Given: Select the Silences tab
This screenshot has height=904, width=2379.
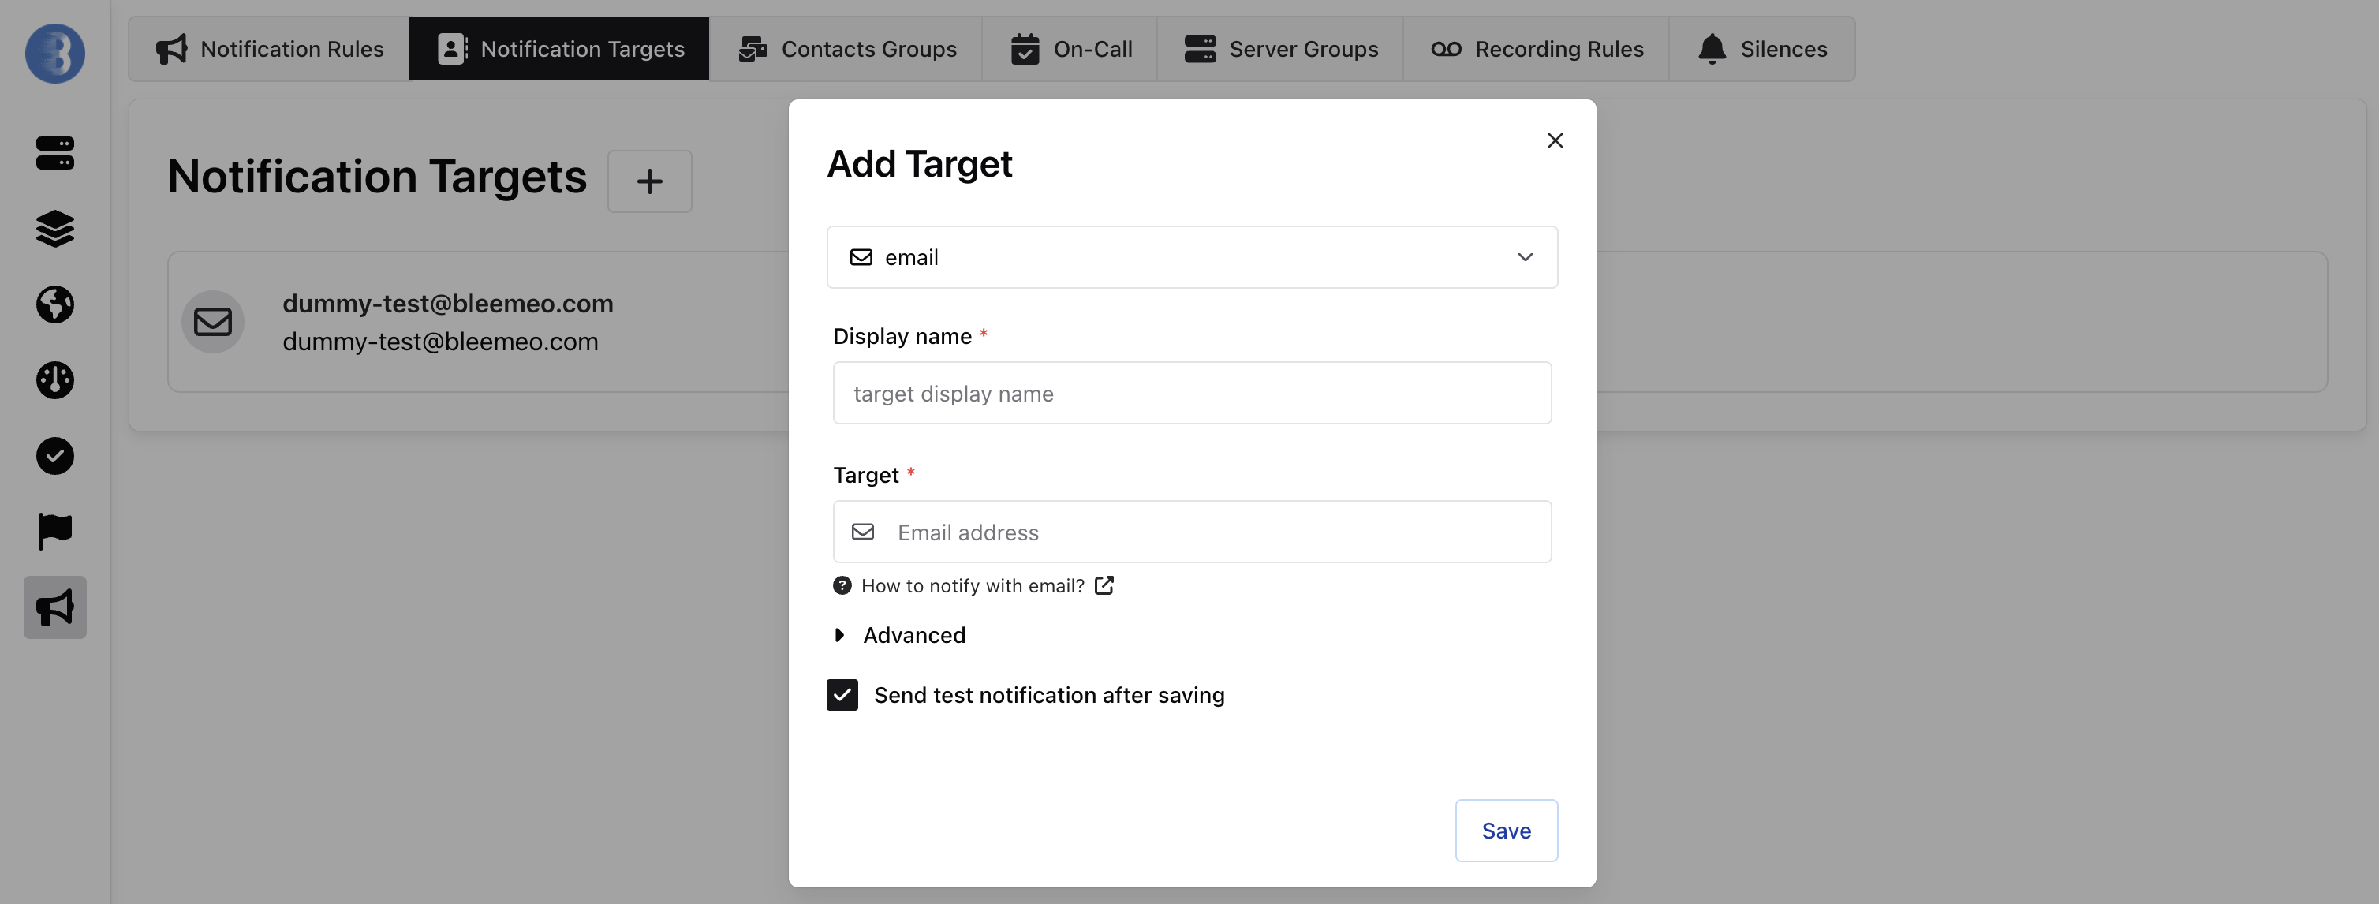Looking at the screenshot, I should click(x=1762, y=49).
